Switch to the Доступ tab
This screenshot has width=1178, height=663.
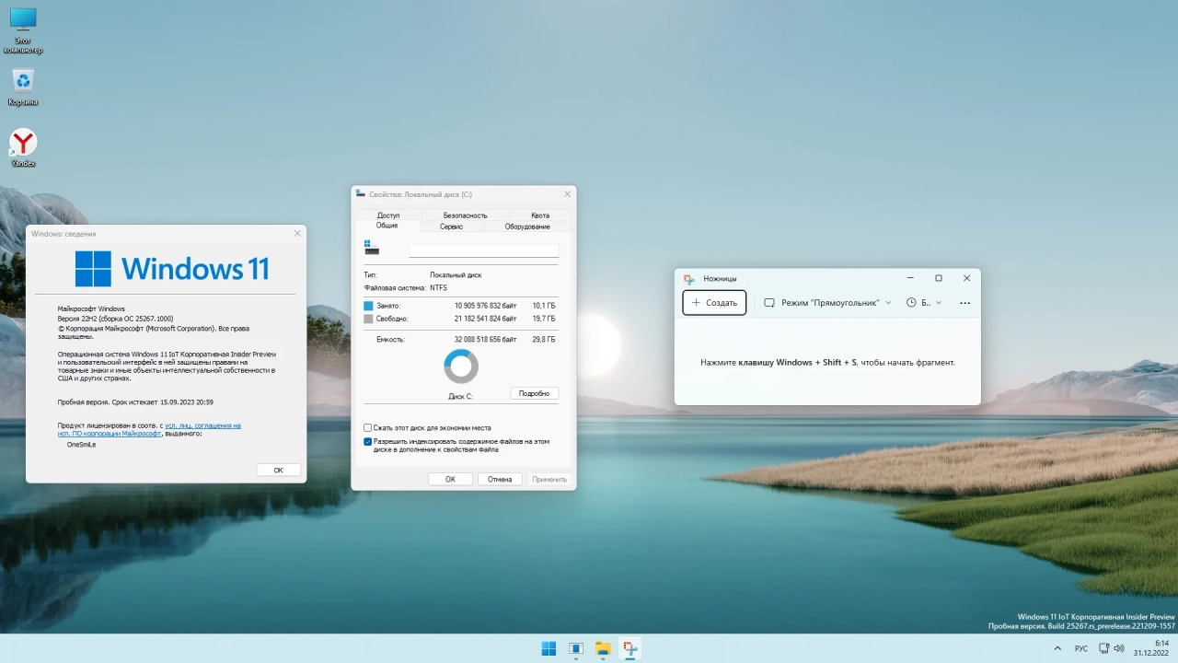(388, 215)
